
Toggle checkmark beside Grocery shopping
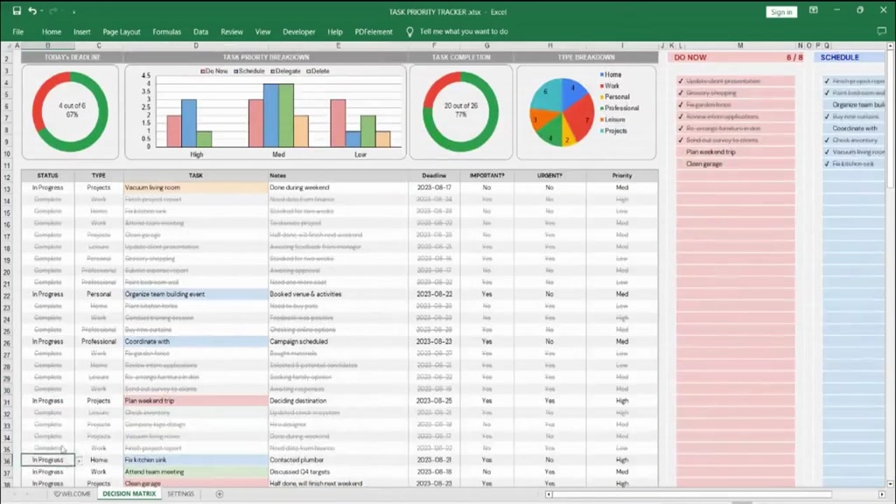click(681, 93)
